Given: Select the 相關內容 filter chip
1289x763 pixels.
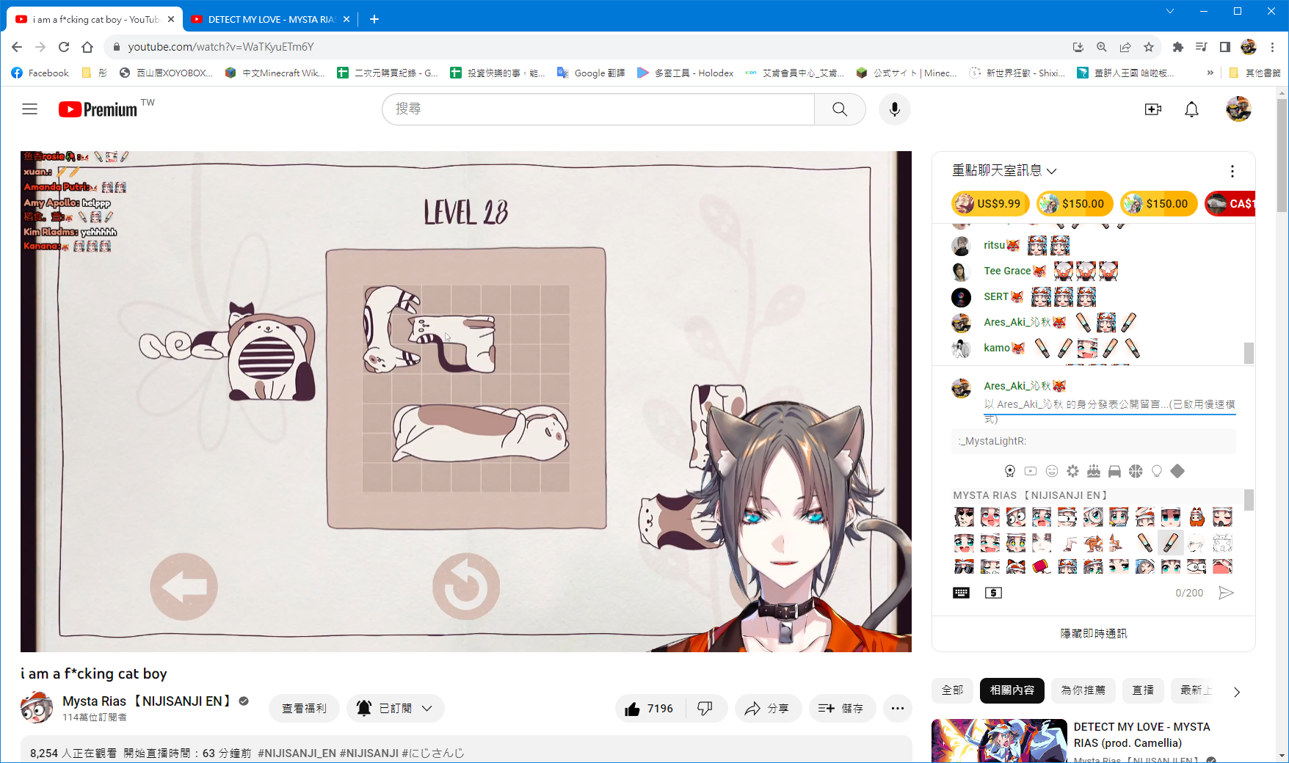Looking at the screenshot, I should click(x=1012, y=690).
